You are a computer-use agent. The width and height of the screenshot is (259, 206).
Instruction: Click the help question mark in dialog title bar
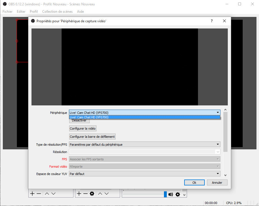click(212, 21)
